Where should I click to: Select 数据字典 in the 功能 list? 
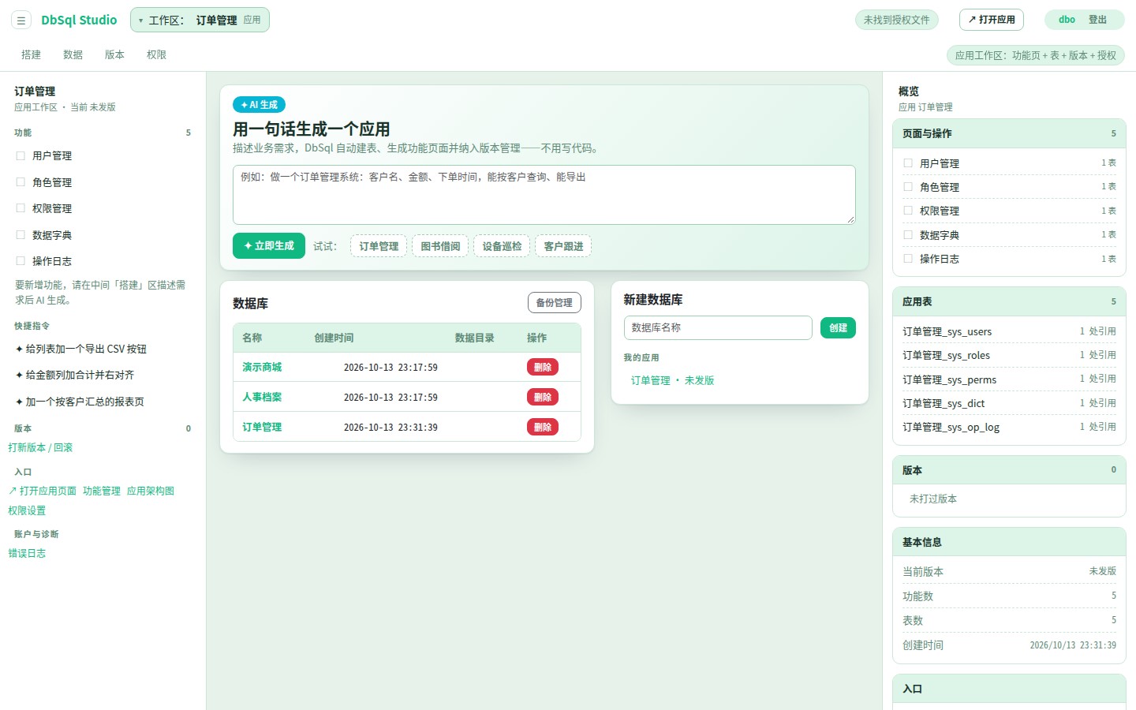coord(103,235)
